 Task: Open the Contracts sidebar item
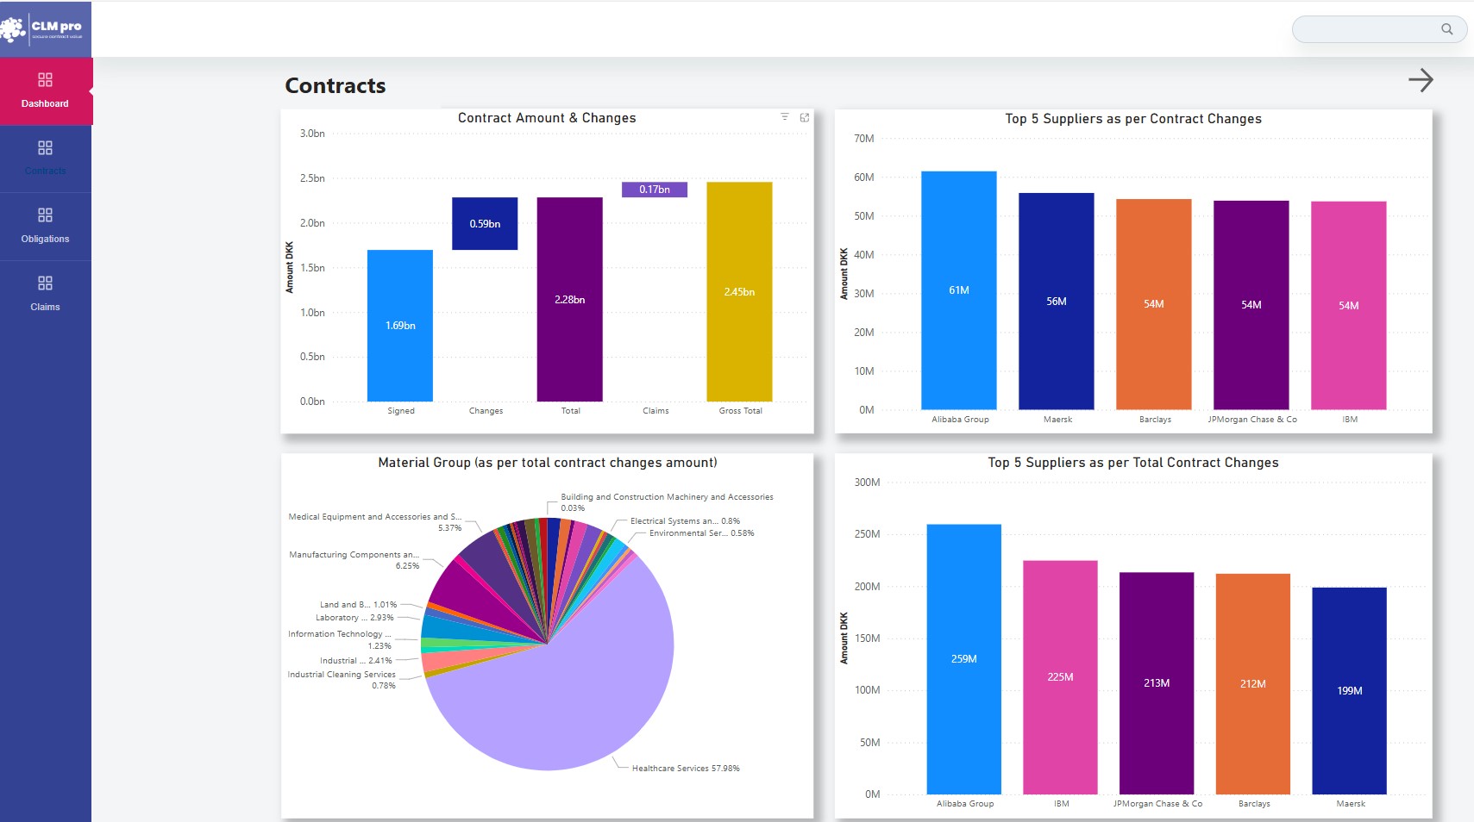click(x=45, y=159)
